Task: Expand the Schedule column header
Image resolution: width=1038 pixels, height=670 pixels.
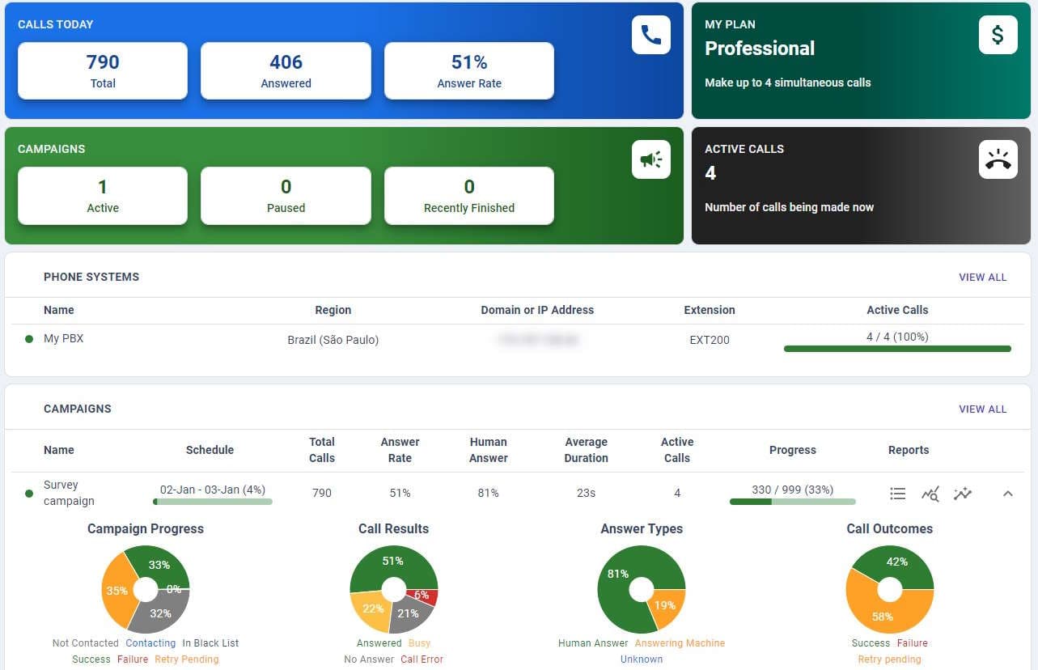Action: pyautogui.click(x=210, y=450)
